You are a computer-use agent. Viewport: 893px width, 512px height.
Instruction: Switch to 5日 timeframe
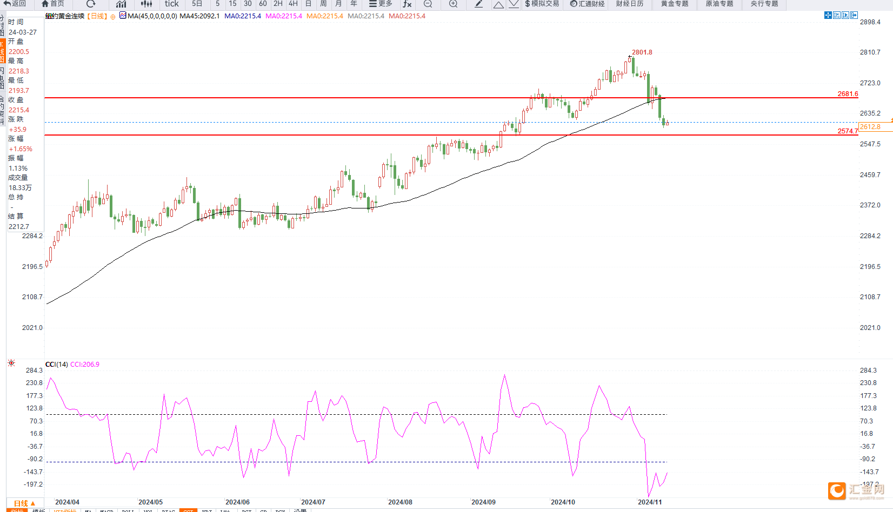pos(197,4)
